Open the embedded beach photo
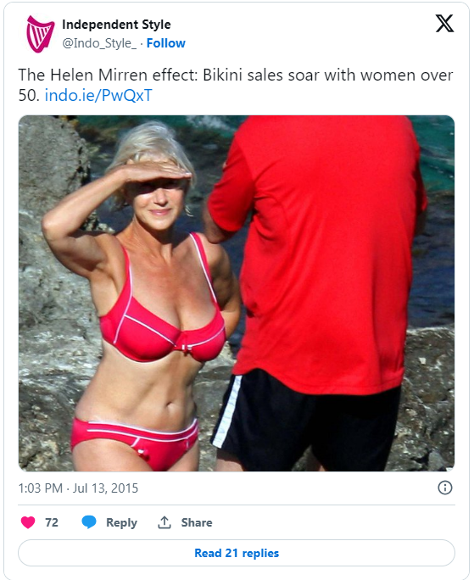 point(237,293)
